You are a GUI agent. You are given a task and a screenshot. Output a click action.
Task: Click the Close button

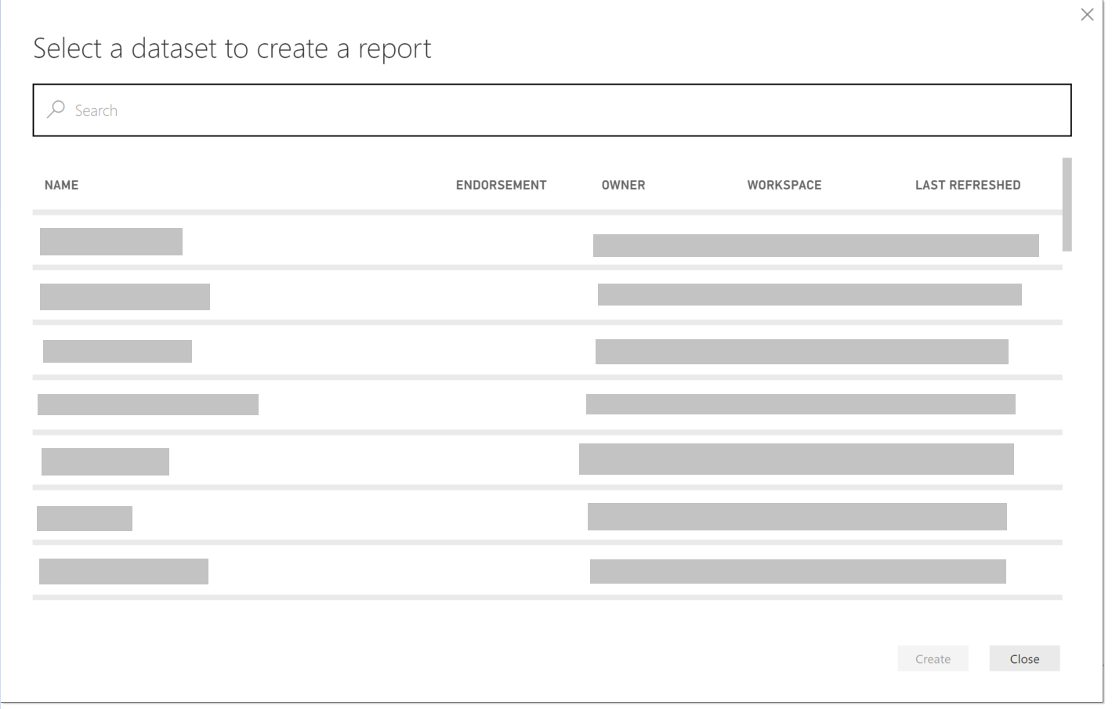point(1024,658)
